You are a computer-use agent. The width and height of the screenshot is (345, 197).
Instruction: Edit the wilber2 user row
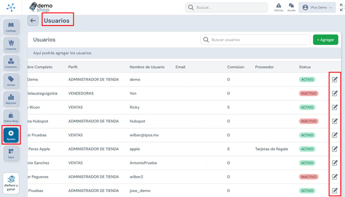[x=334, y=177]
